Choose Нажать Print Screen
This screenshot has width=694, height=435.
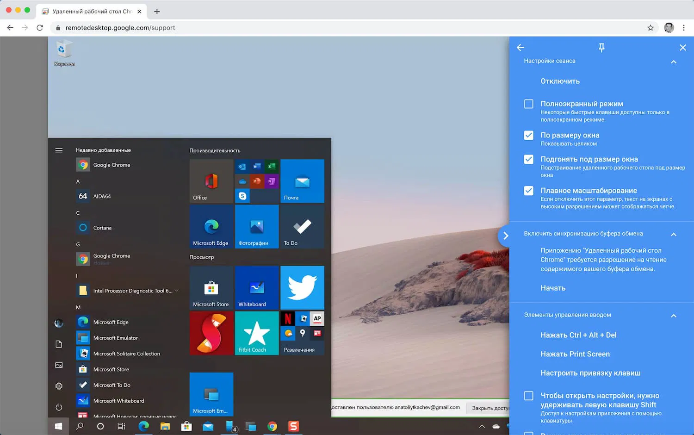(575, 354)
